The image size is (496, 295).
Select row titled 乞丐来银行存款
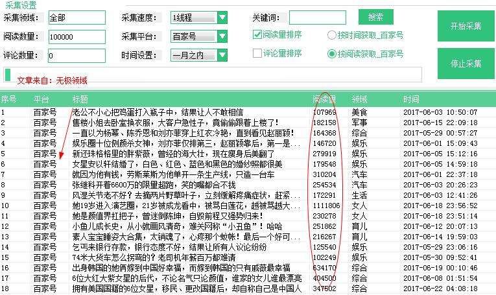click(248, 247)
